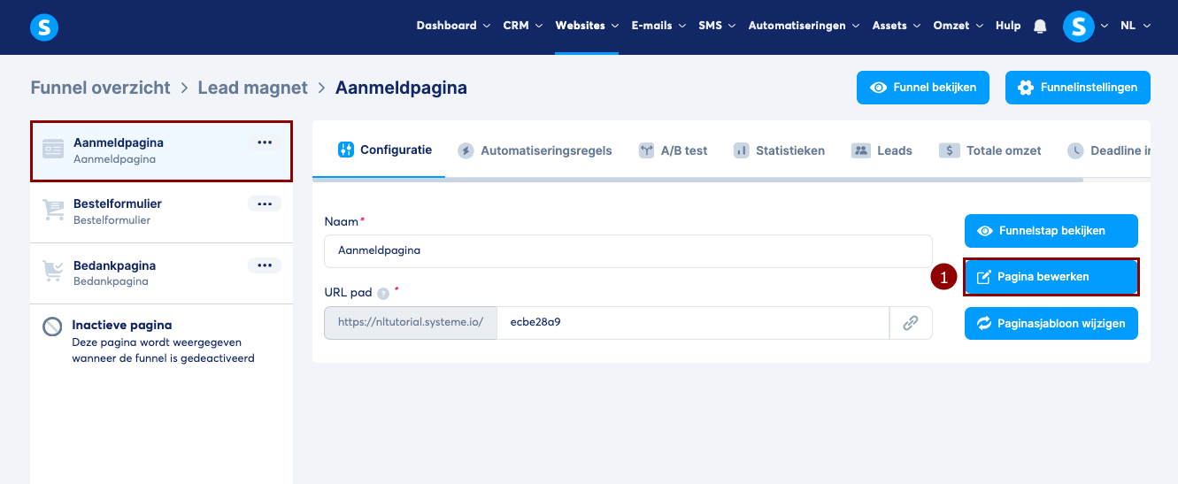Open the Aanmeldpagina three-dots options menu
The height and width of the screenshot is (484, 1178).
pos(265,142)
